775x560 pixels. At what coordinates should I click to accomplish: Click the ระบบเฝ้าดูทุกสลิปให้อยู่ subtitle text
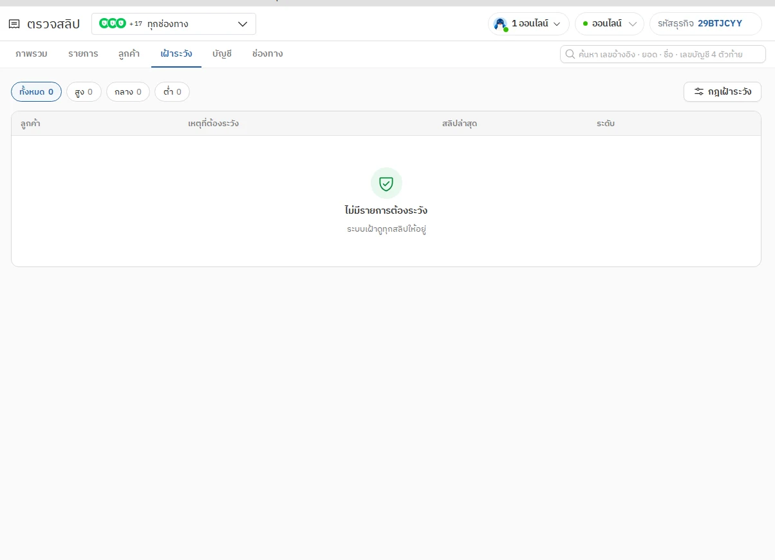coord(386,229)
